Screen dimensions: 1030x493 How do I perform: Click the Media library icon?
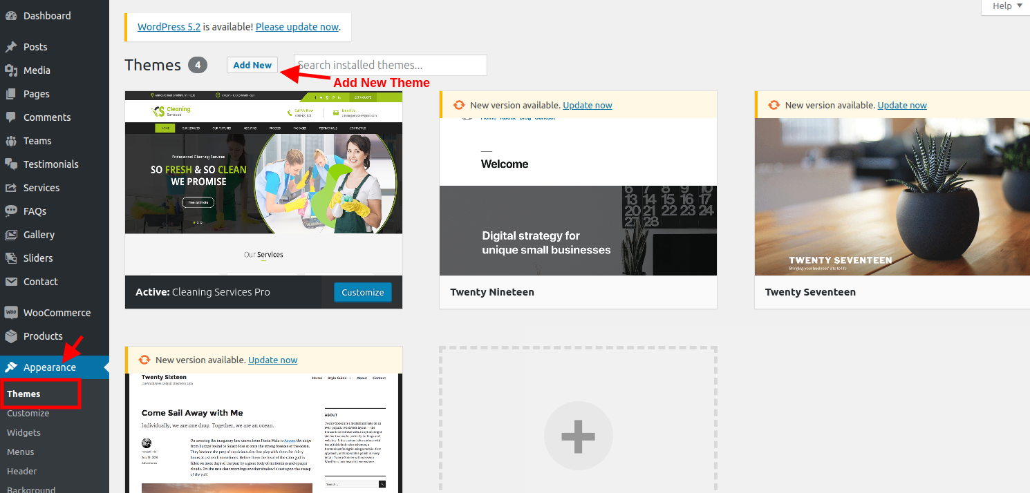[11, 70]
